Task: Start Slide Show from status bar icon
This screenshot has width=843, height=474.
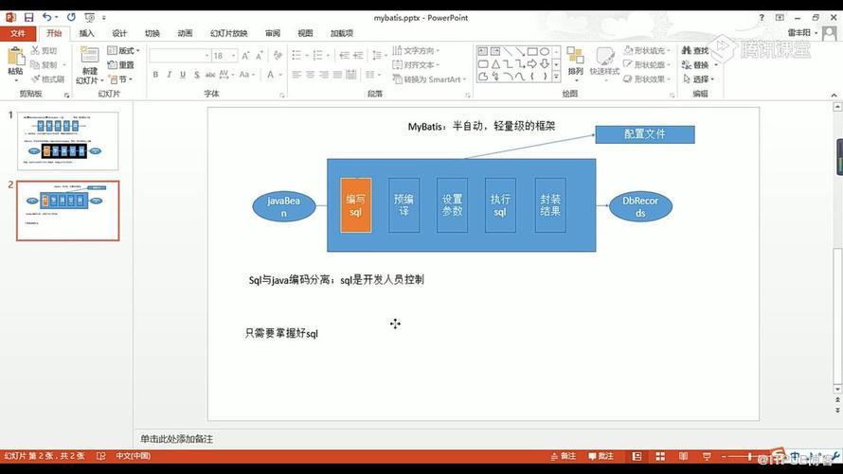Action: [707, 456]
